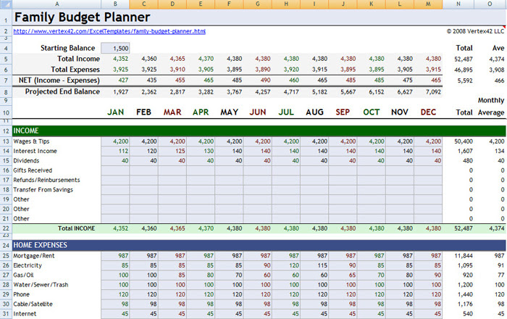Select the Gas/Oil row label
The width and height of the screenshot is (507, 319).
coord(23,275)
